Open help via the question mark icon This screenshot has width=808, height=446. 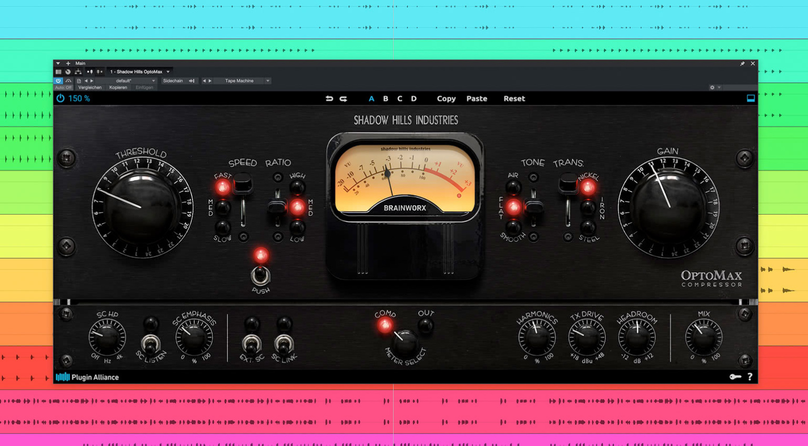click(x=750, y=377)
